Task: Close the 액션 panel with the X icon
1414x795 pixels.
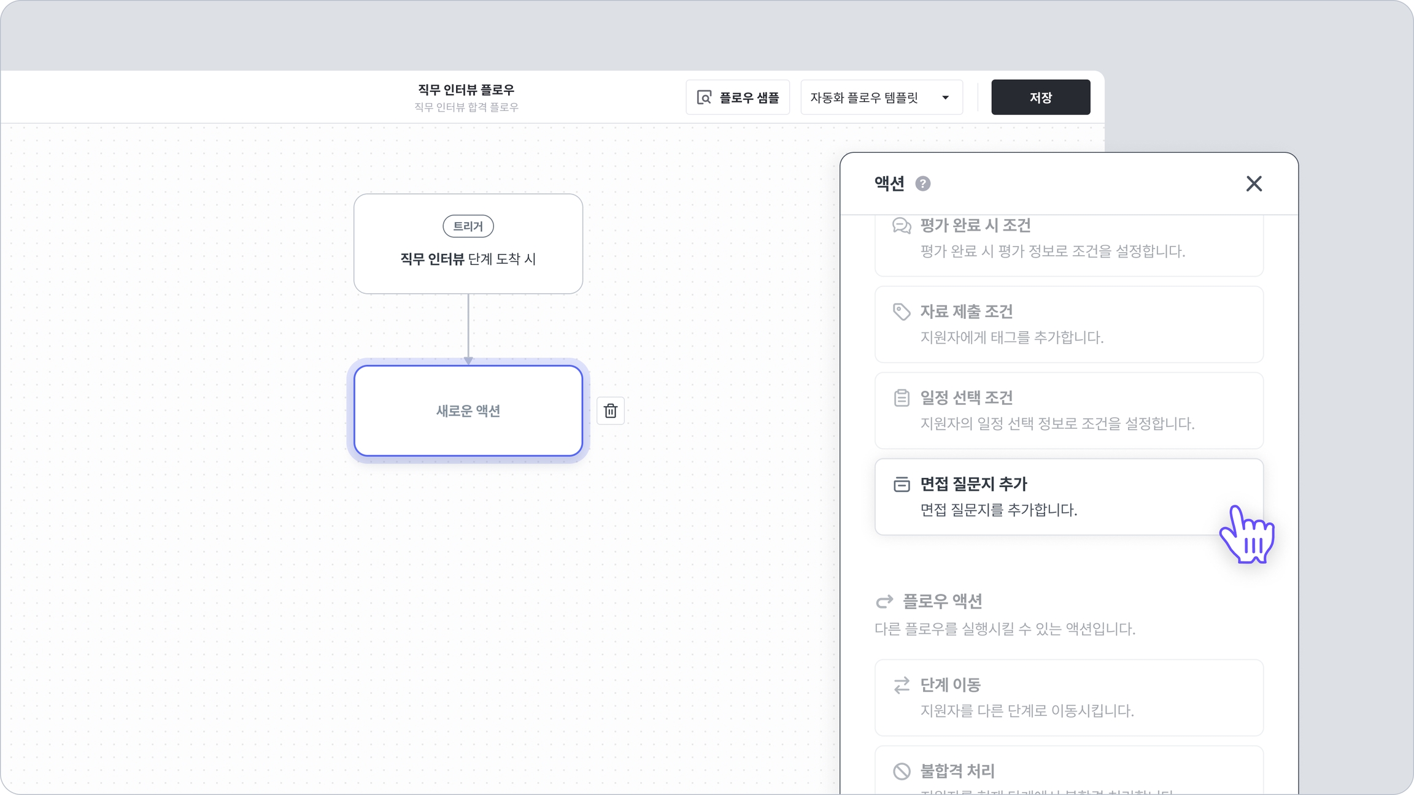Action: [1254, 183]
